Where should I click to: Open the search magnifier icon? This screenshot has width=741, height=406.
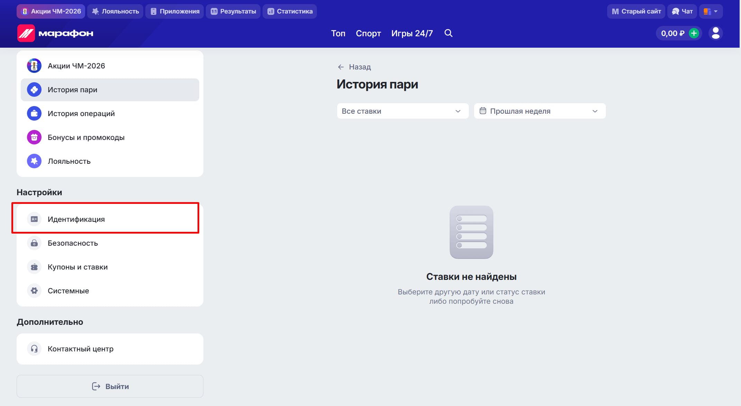point(448,33)
